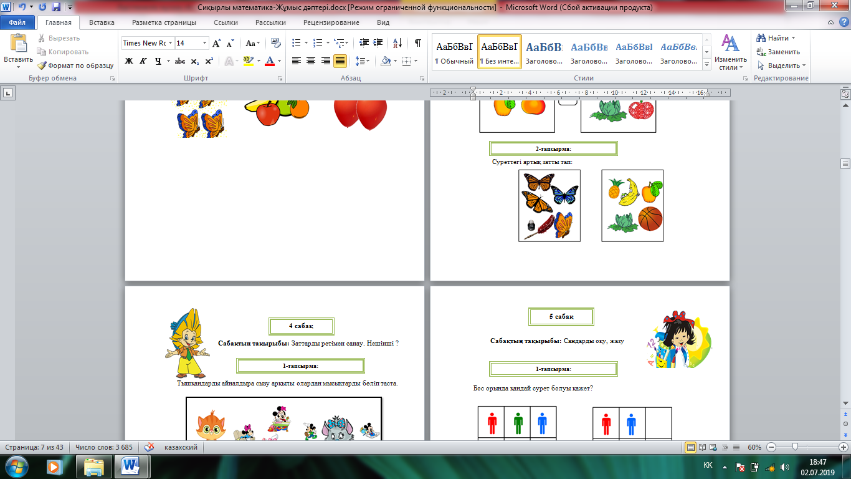Click the Undo icon in Quick Access Toolbar
Image resolution: width=851 pixels, height=479 pixels.
coord(22,7)
